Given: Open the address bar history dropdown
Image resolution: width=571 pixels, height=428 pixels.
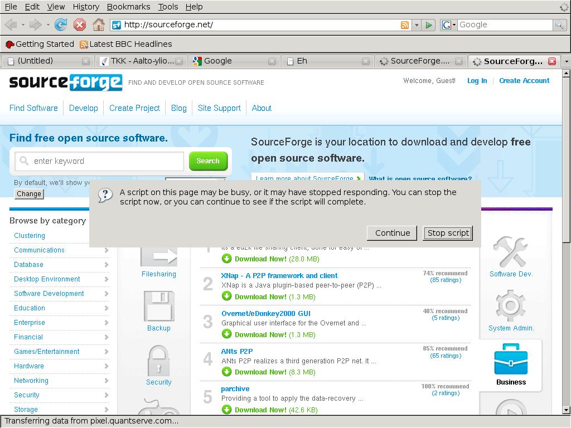Looking at the screenshot, I should (417, 25).
